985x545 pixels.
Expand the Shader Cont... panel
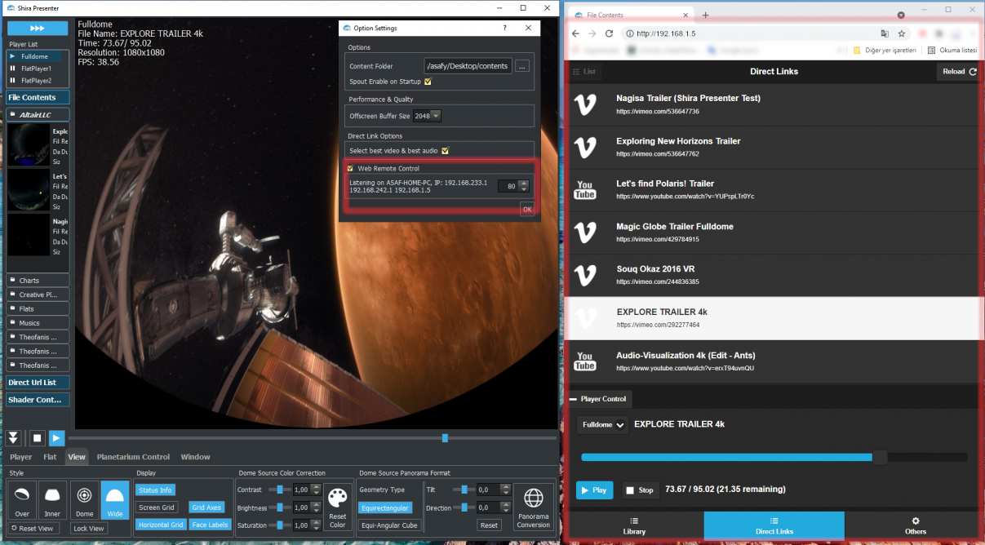point(38,400)
